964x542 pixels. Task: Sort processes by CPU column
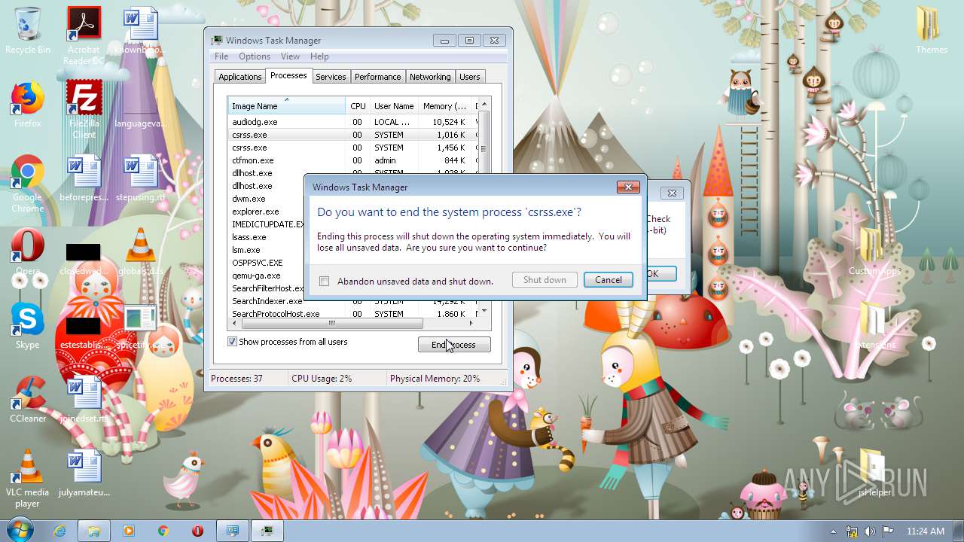358,106
